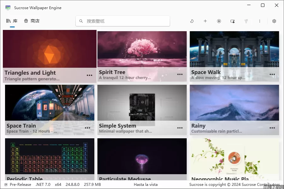The height and width of the screenshot is (189, 284).
Task: Click the cocktail glass icon in toolbar
Action: (x=246, y=21)
